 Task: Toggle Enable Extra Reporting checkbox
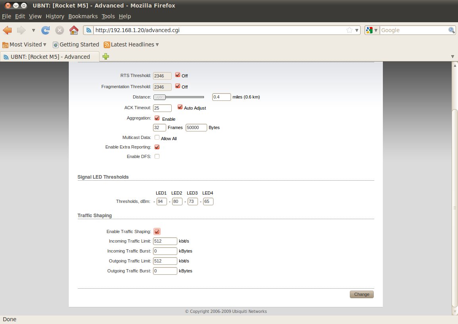(x=157, y=147)
